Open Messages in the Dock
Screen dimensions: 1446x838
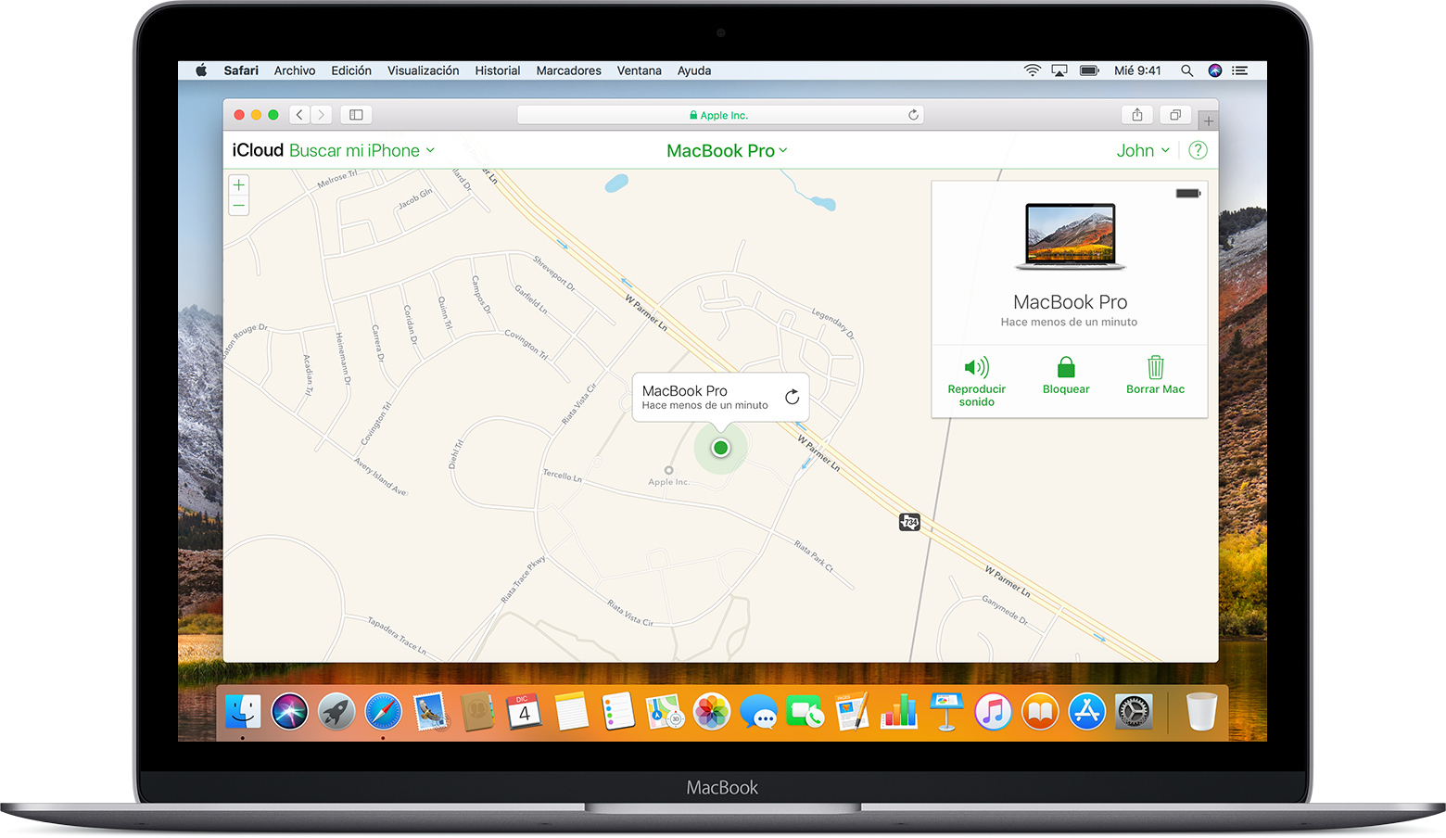[759, 712]
